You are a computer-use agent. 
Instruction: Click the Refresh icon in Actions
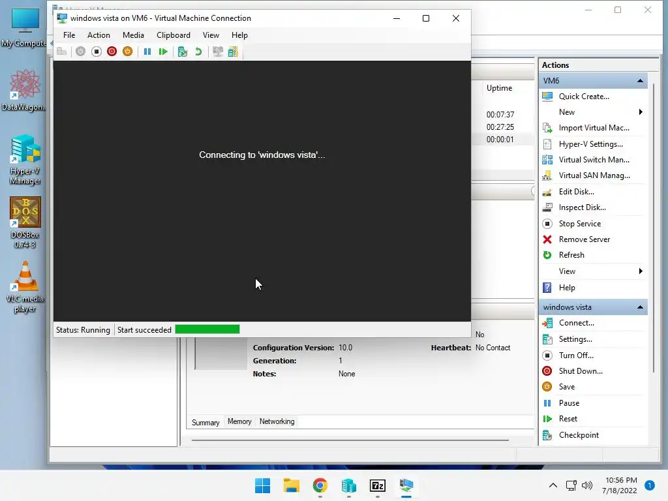(x=547, y=255)
